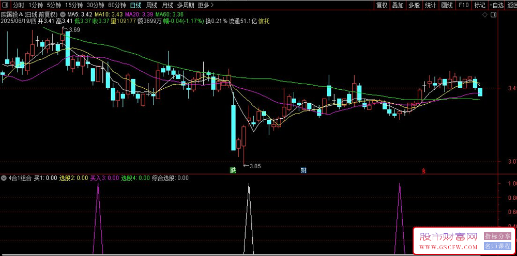Switch to the 月线 monthly chart

167,5
